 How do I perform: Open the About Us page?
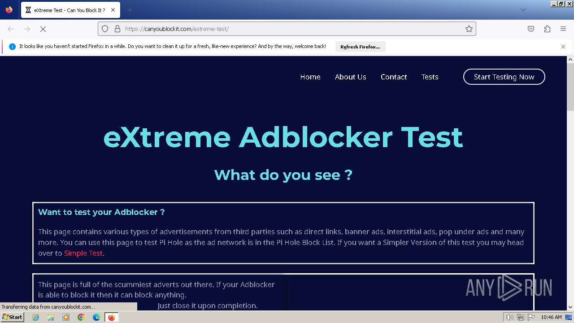click(x=351, y=77)
